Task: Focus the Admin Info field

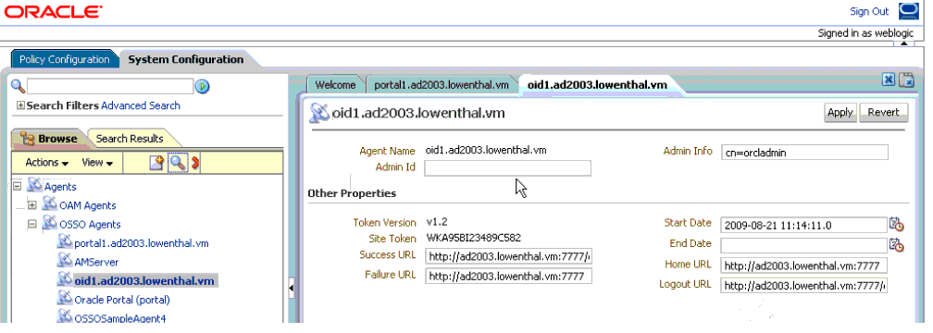Action: coord(804,153)
